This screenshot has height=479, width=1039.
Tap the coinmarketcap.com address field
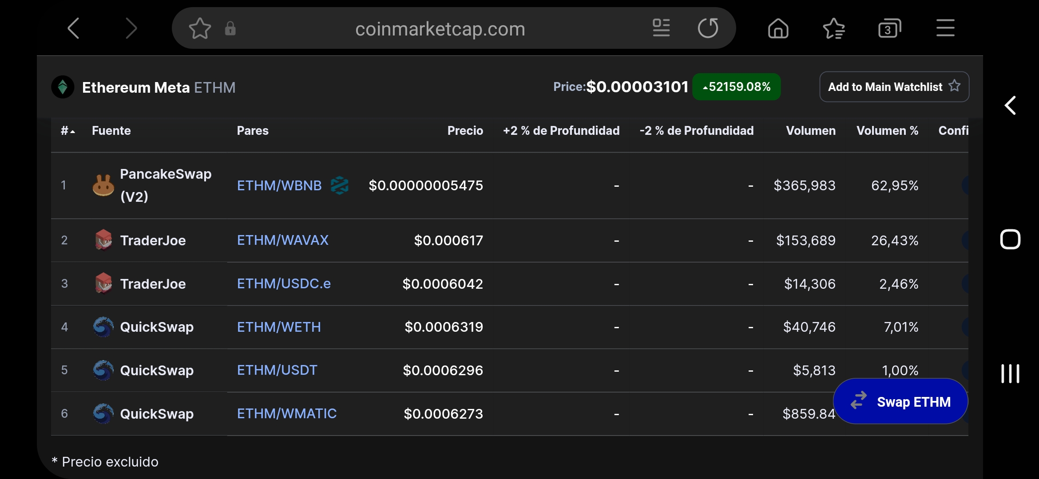440,29
